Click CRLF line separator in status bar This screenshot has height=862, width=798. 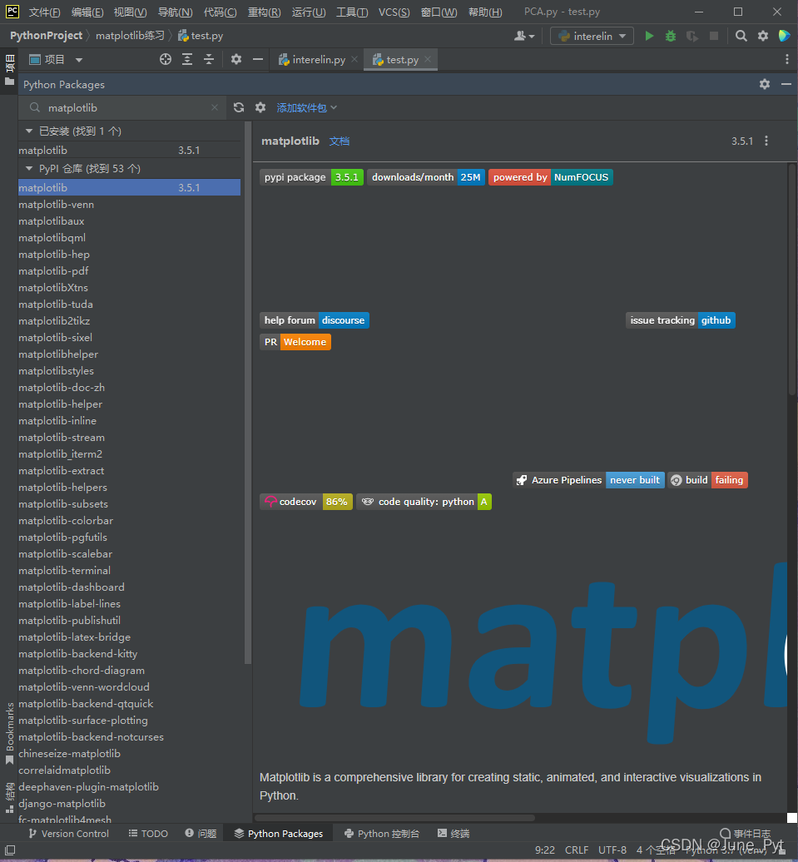pos(577,850)
